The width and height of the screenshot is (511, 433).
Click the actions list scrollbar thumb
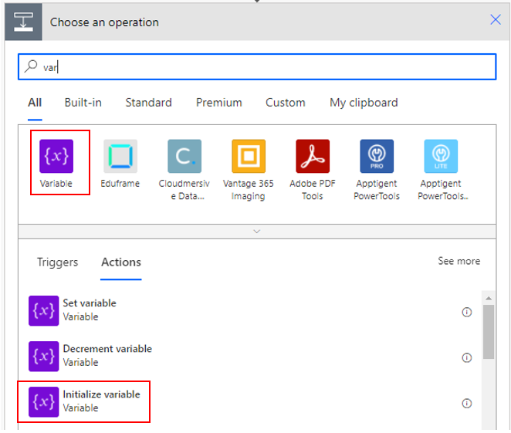(x=489, y=332)
